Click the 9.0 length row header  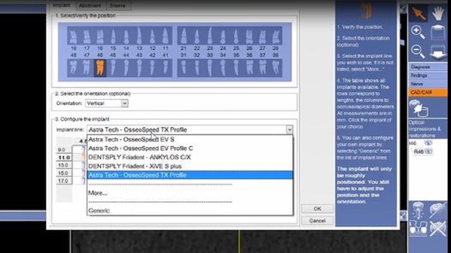point(64,150)
